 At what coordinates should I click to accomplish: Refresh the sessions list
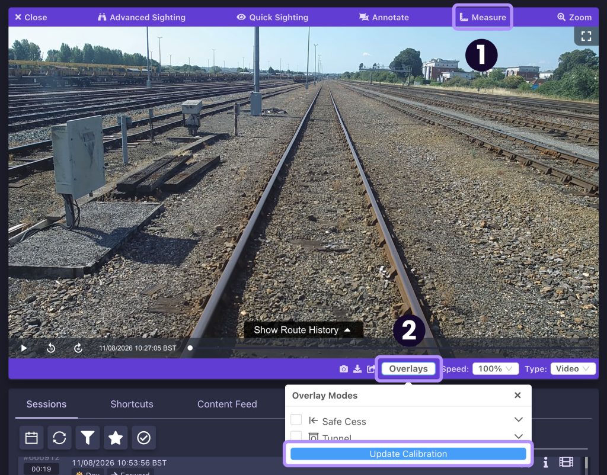(x=59, y=438)
